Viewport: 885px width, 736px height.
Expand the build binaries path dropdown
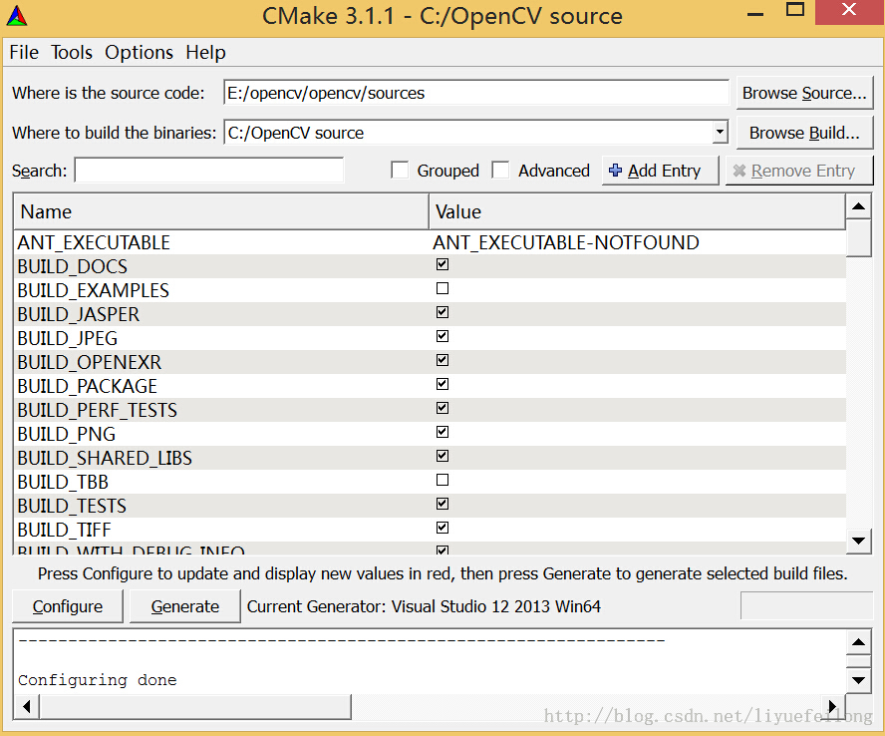click(x=720, y=133)
